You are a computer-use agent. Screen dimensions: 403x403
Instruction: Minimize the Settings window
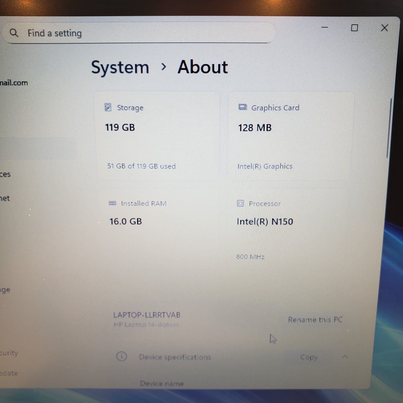(x=325, y=27)
